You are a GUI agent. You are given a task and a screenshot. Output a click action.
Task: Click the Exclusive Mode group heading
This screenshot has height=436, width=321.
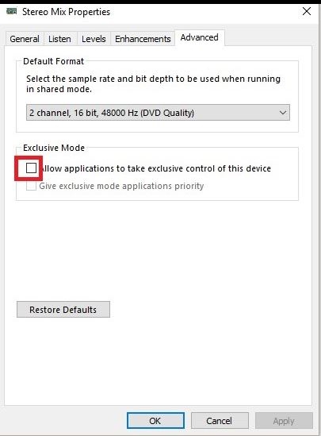(54, 148)
